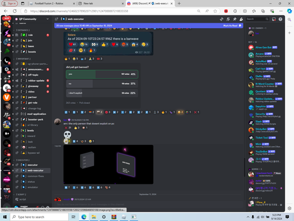Screen dimensions: 294x221
Task: Select poll option i don't exploit
Action: [x=102, y=93]
